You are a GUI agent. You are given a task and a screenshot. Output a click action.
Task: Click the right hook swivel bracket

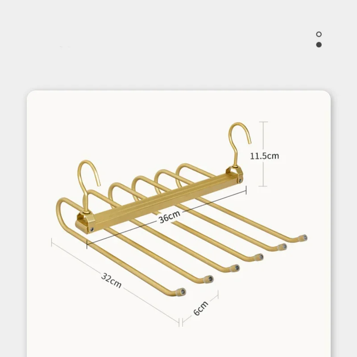[235, 174]
